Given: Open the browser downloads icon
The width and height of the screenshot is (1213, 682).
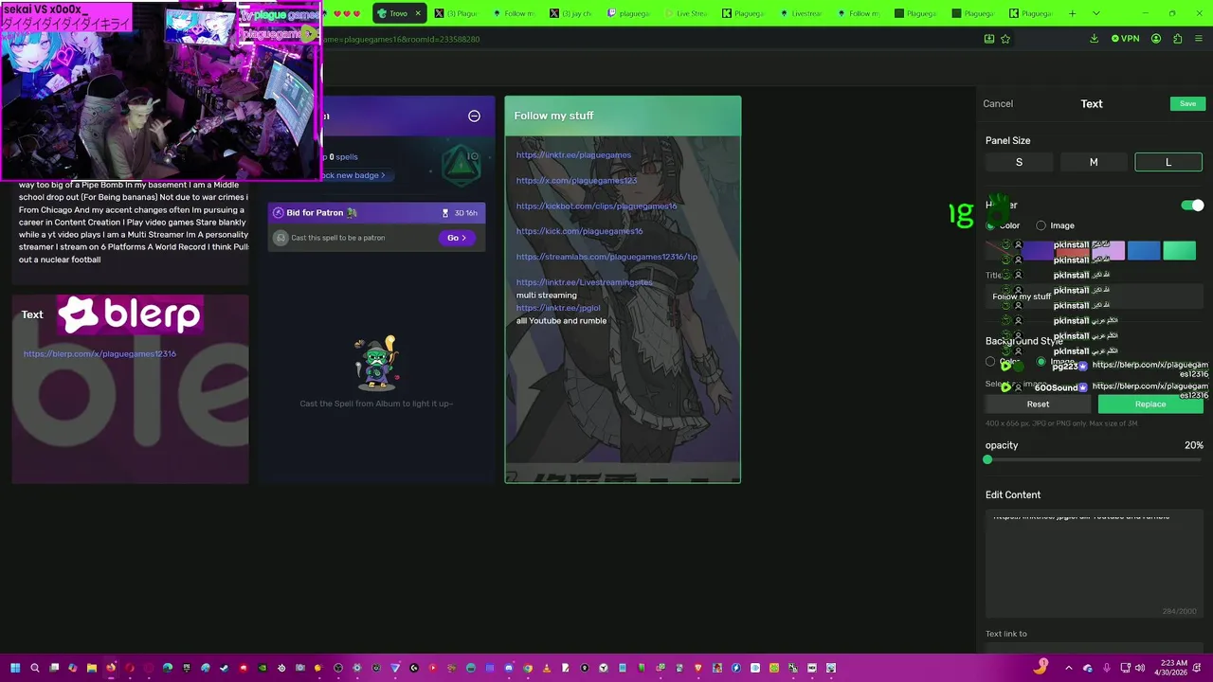Looking at the screenshot, I should coord(1094,39).
